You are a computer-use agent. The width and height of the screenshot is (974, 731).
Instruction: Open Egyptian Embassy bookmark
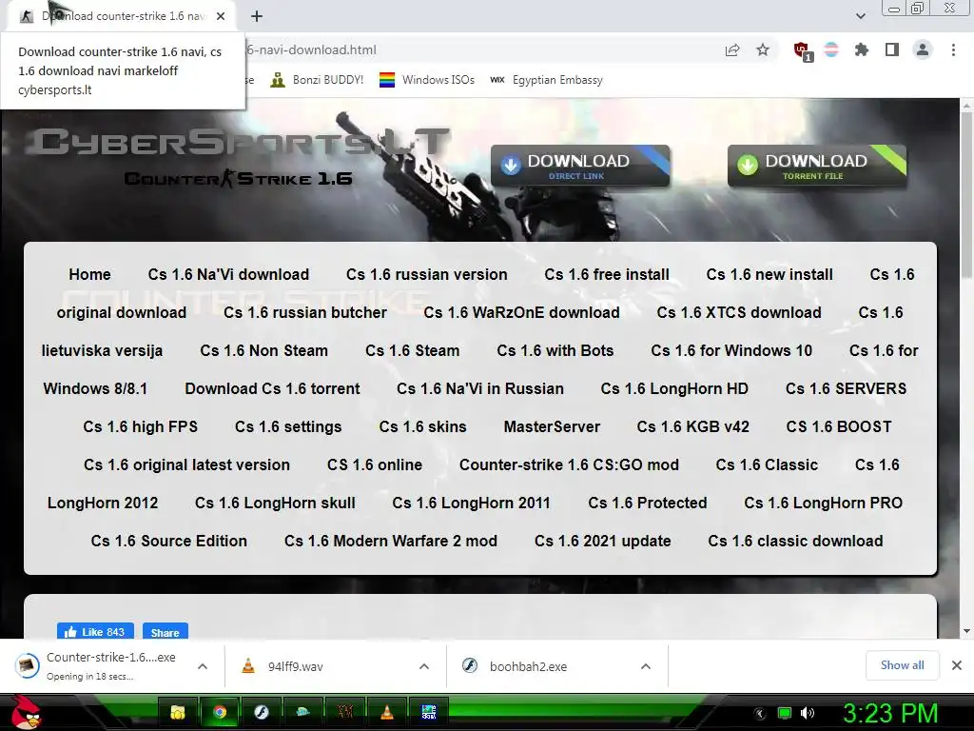click(x=547, y=80)
